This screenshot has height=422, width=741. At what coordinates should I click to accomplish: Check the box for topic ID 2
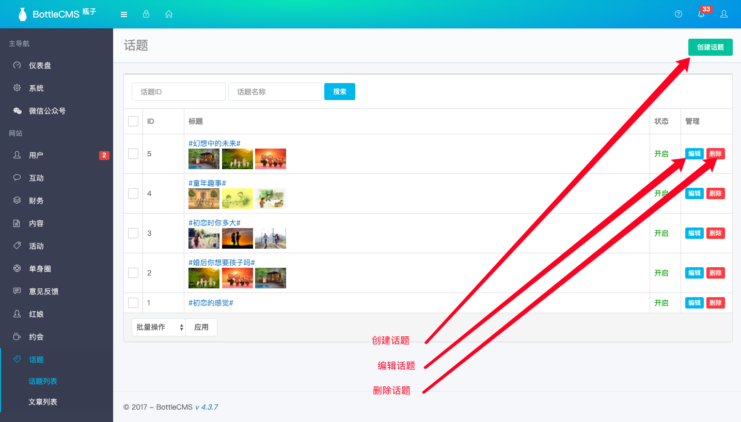pos(133,273)
